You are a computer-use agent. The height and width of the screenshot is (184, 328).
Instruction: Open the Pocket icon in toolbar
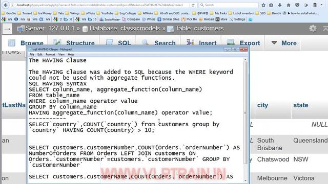[297, 5]
